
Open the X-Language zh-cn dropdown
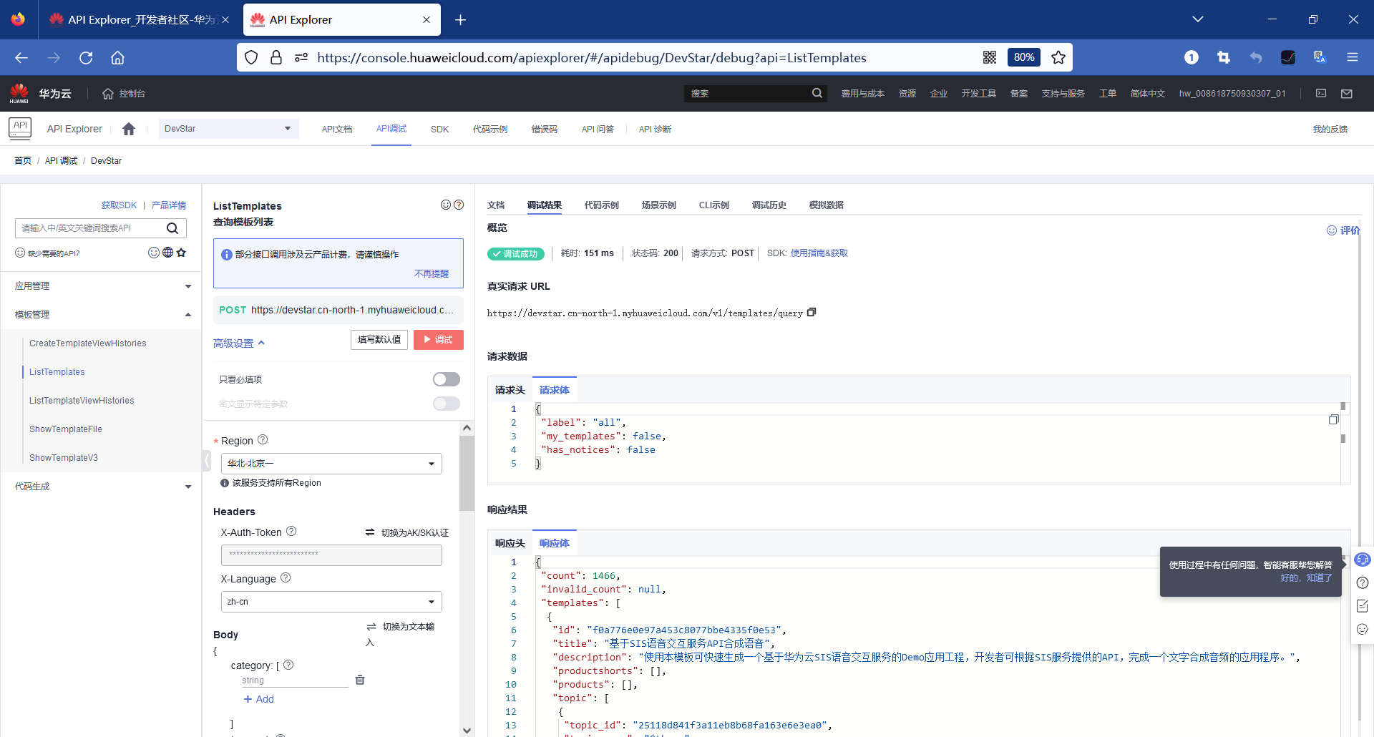coord(331,602)
